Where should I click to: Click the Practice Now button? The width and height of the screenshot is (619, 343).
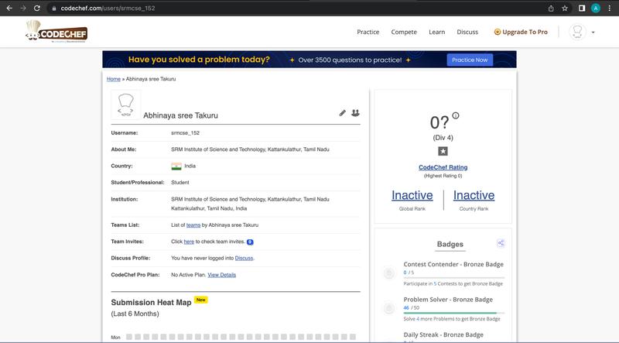point(470,60)
